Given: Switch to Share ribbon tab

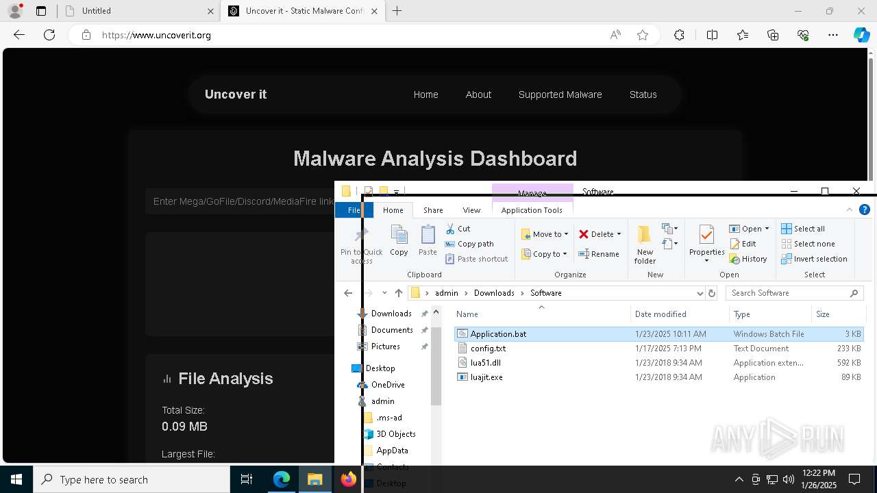Looking at the screenshot, I should coord(433,210).
